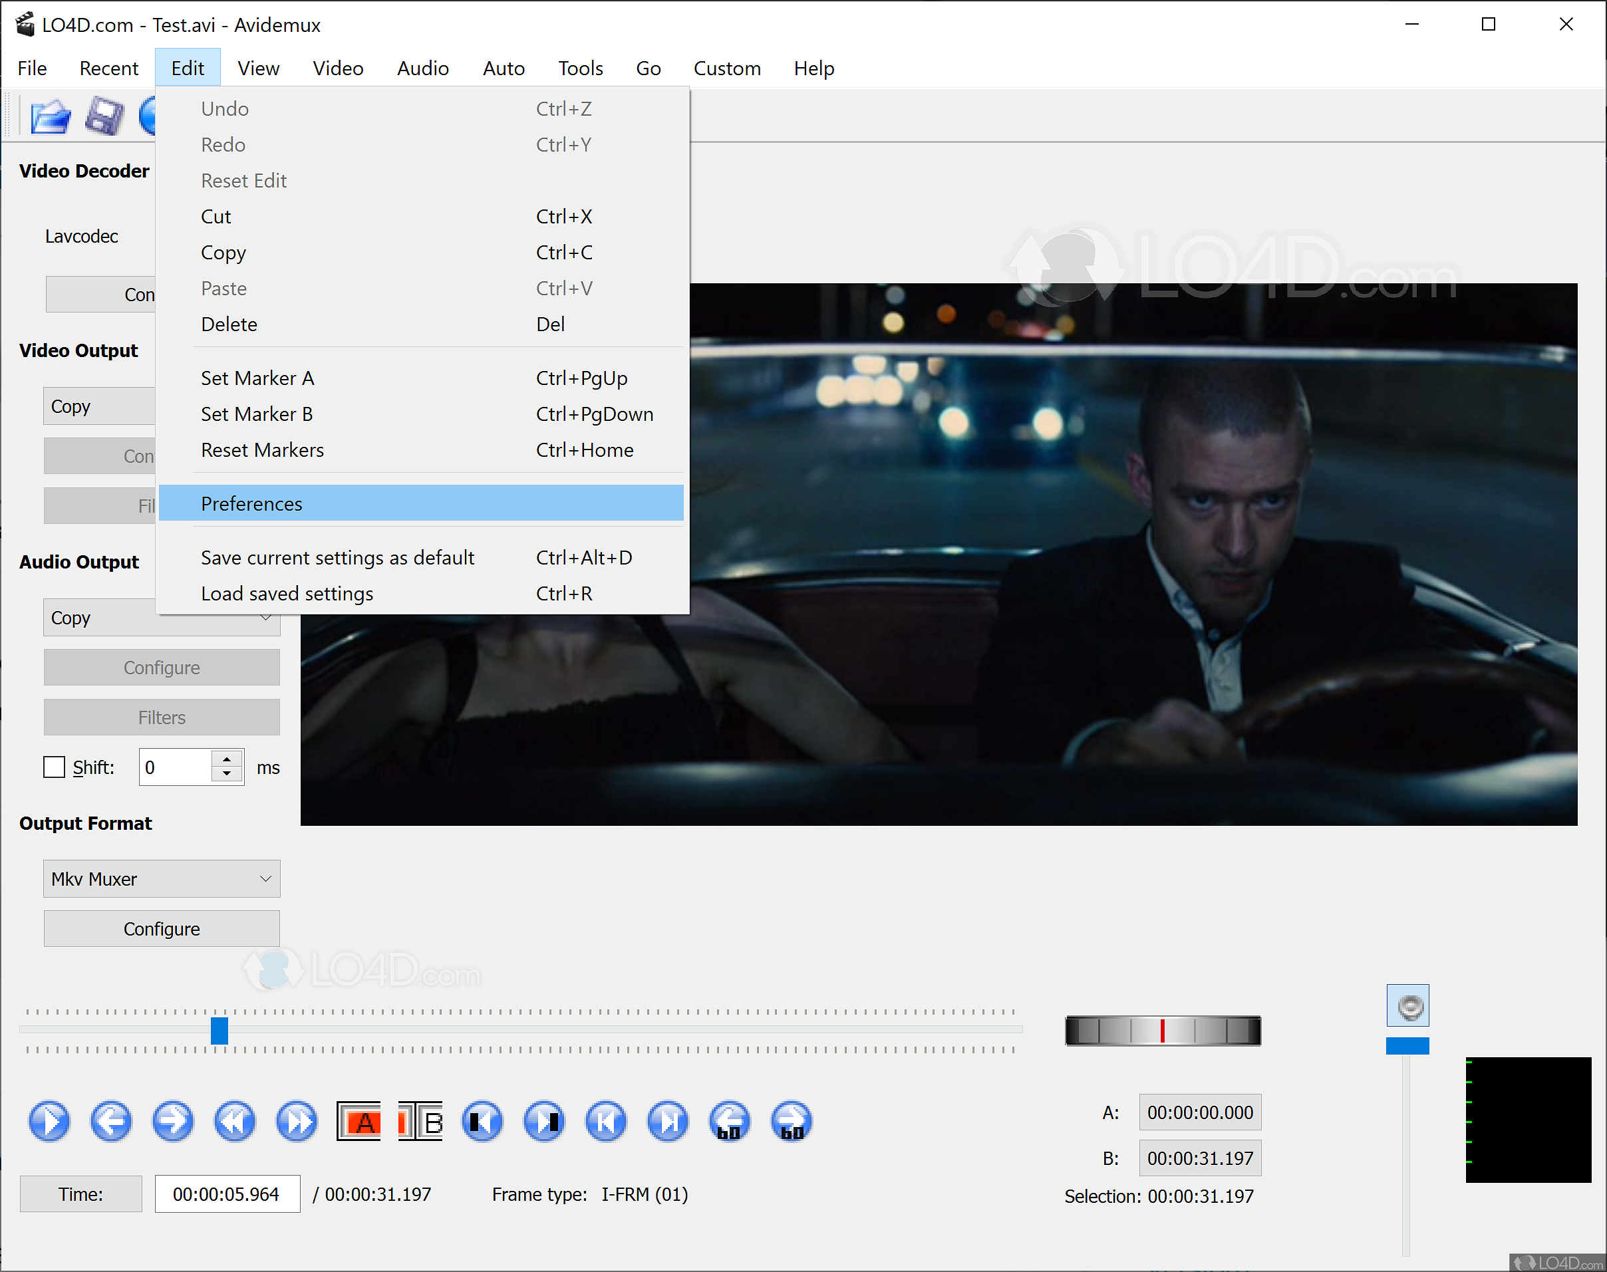The width and height of the screenshot is (1607, 1272).
Task: Click the blue timeline seek slider handle
Action: coord(219,1031)
